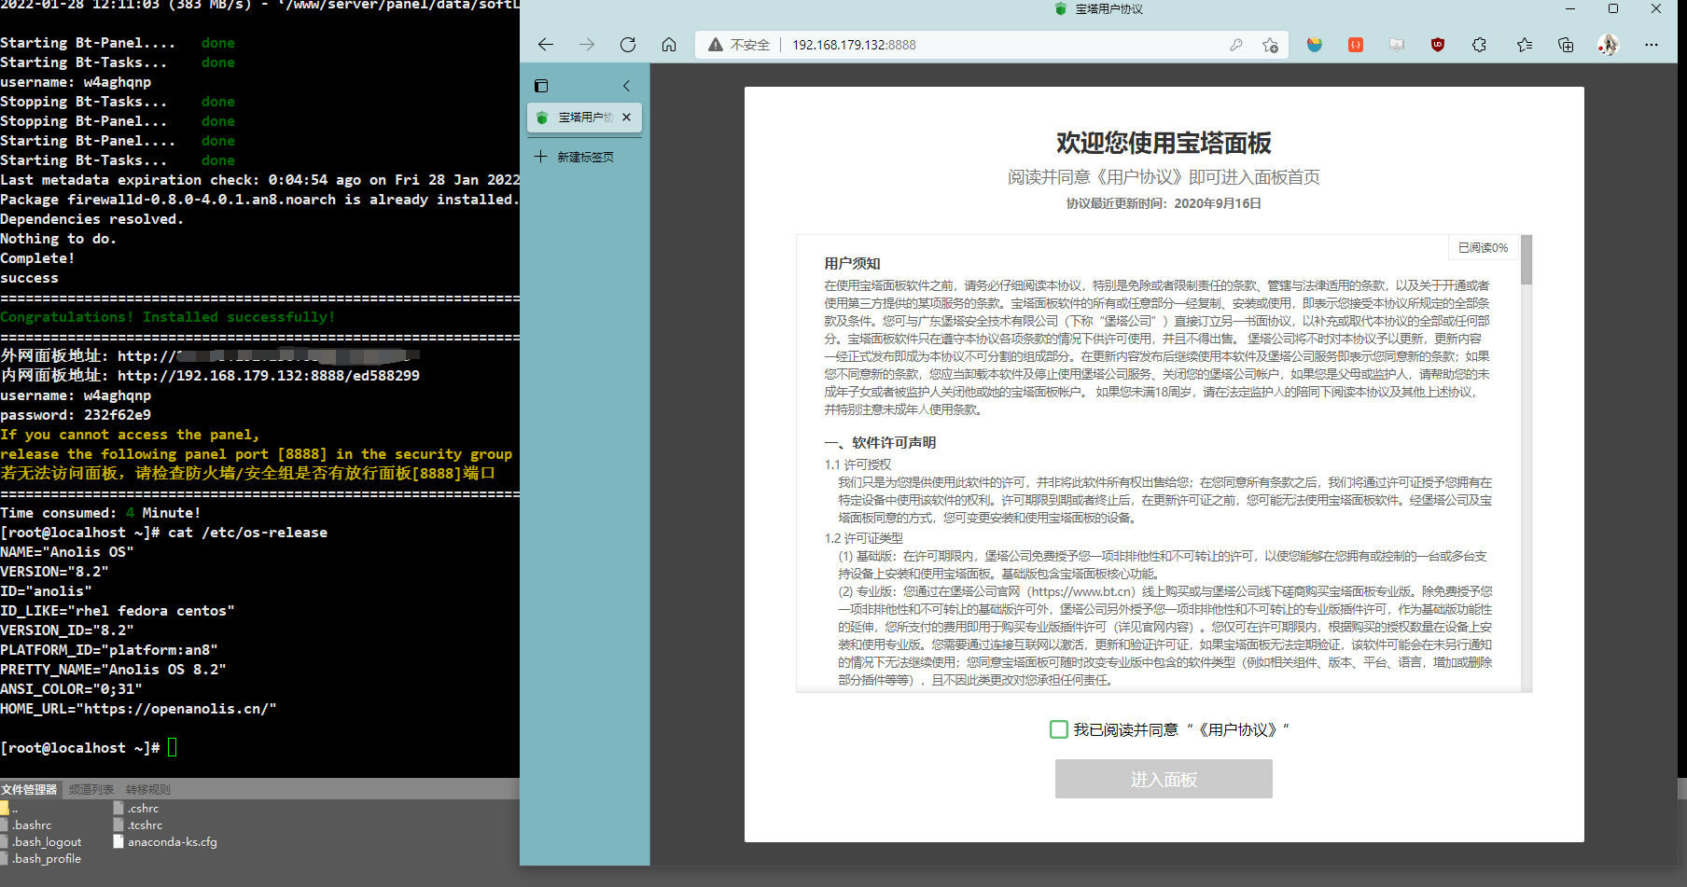Select the .tcshrc file
1687x887 pixels.
point(138,825)
